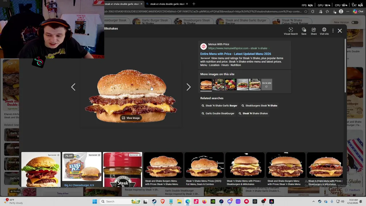This screenshot has height=206, width=366.
Task: Open sponsored Big Az Cheeseburger product
Action: 82,170
